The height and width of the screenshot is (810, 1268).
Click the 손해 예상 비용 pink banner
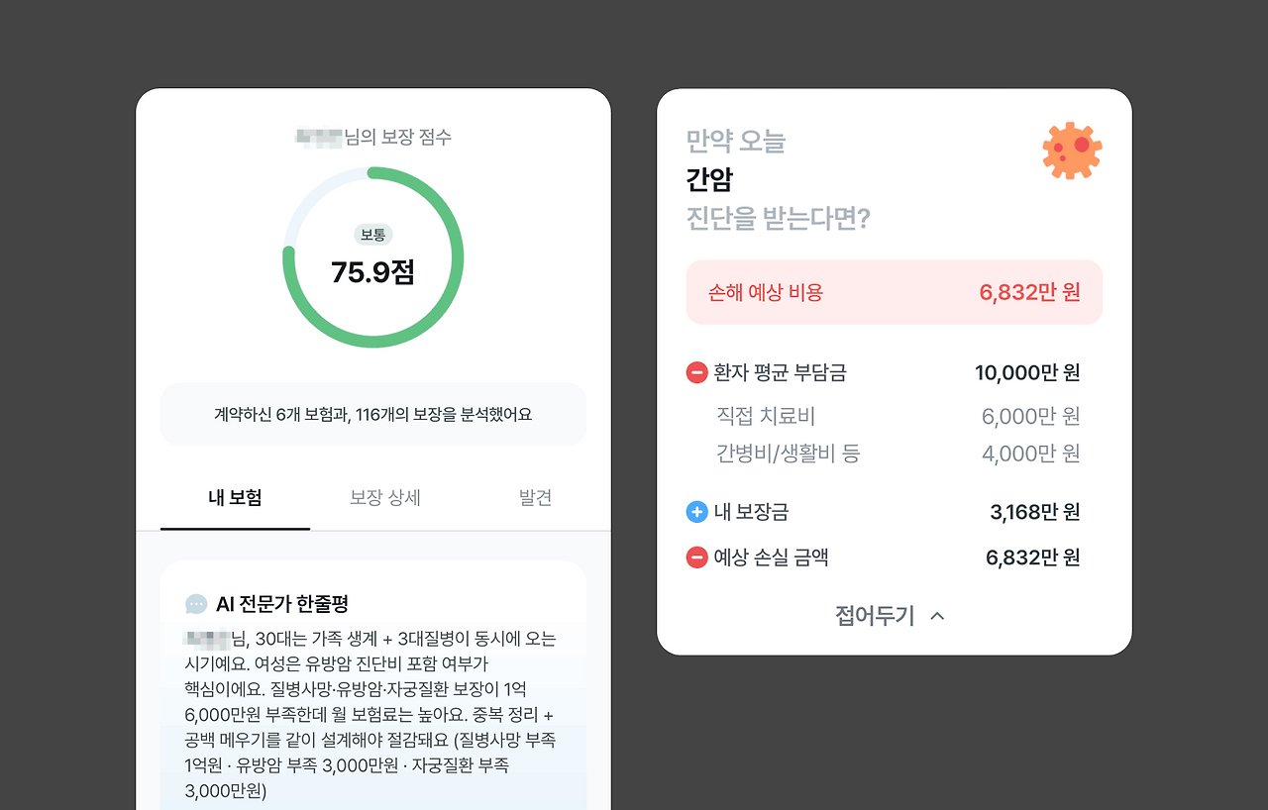(895, 292)
